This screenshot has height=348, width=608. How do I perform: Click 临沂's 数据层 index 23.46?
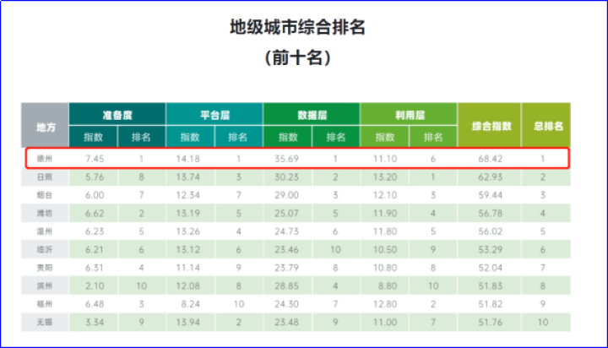coord(286,249)
